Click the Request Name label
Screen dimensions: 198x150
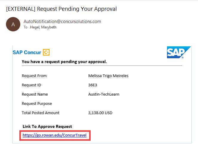tap(35, 94)
